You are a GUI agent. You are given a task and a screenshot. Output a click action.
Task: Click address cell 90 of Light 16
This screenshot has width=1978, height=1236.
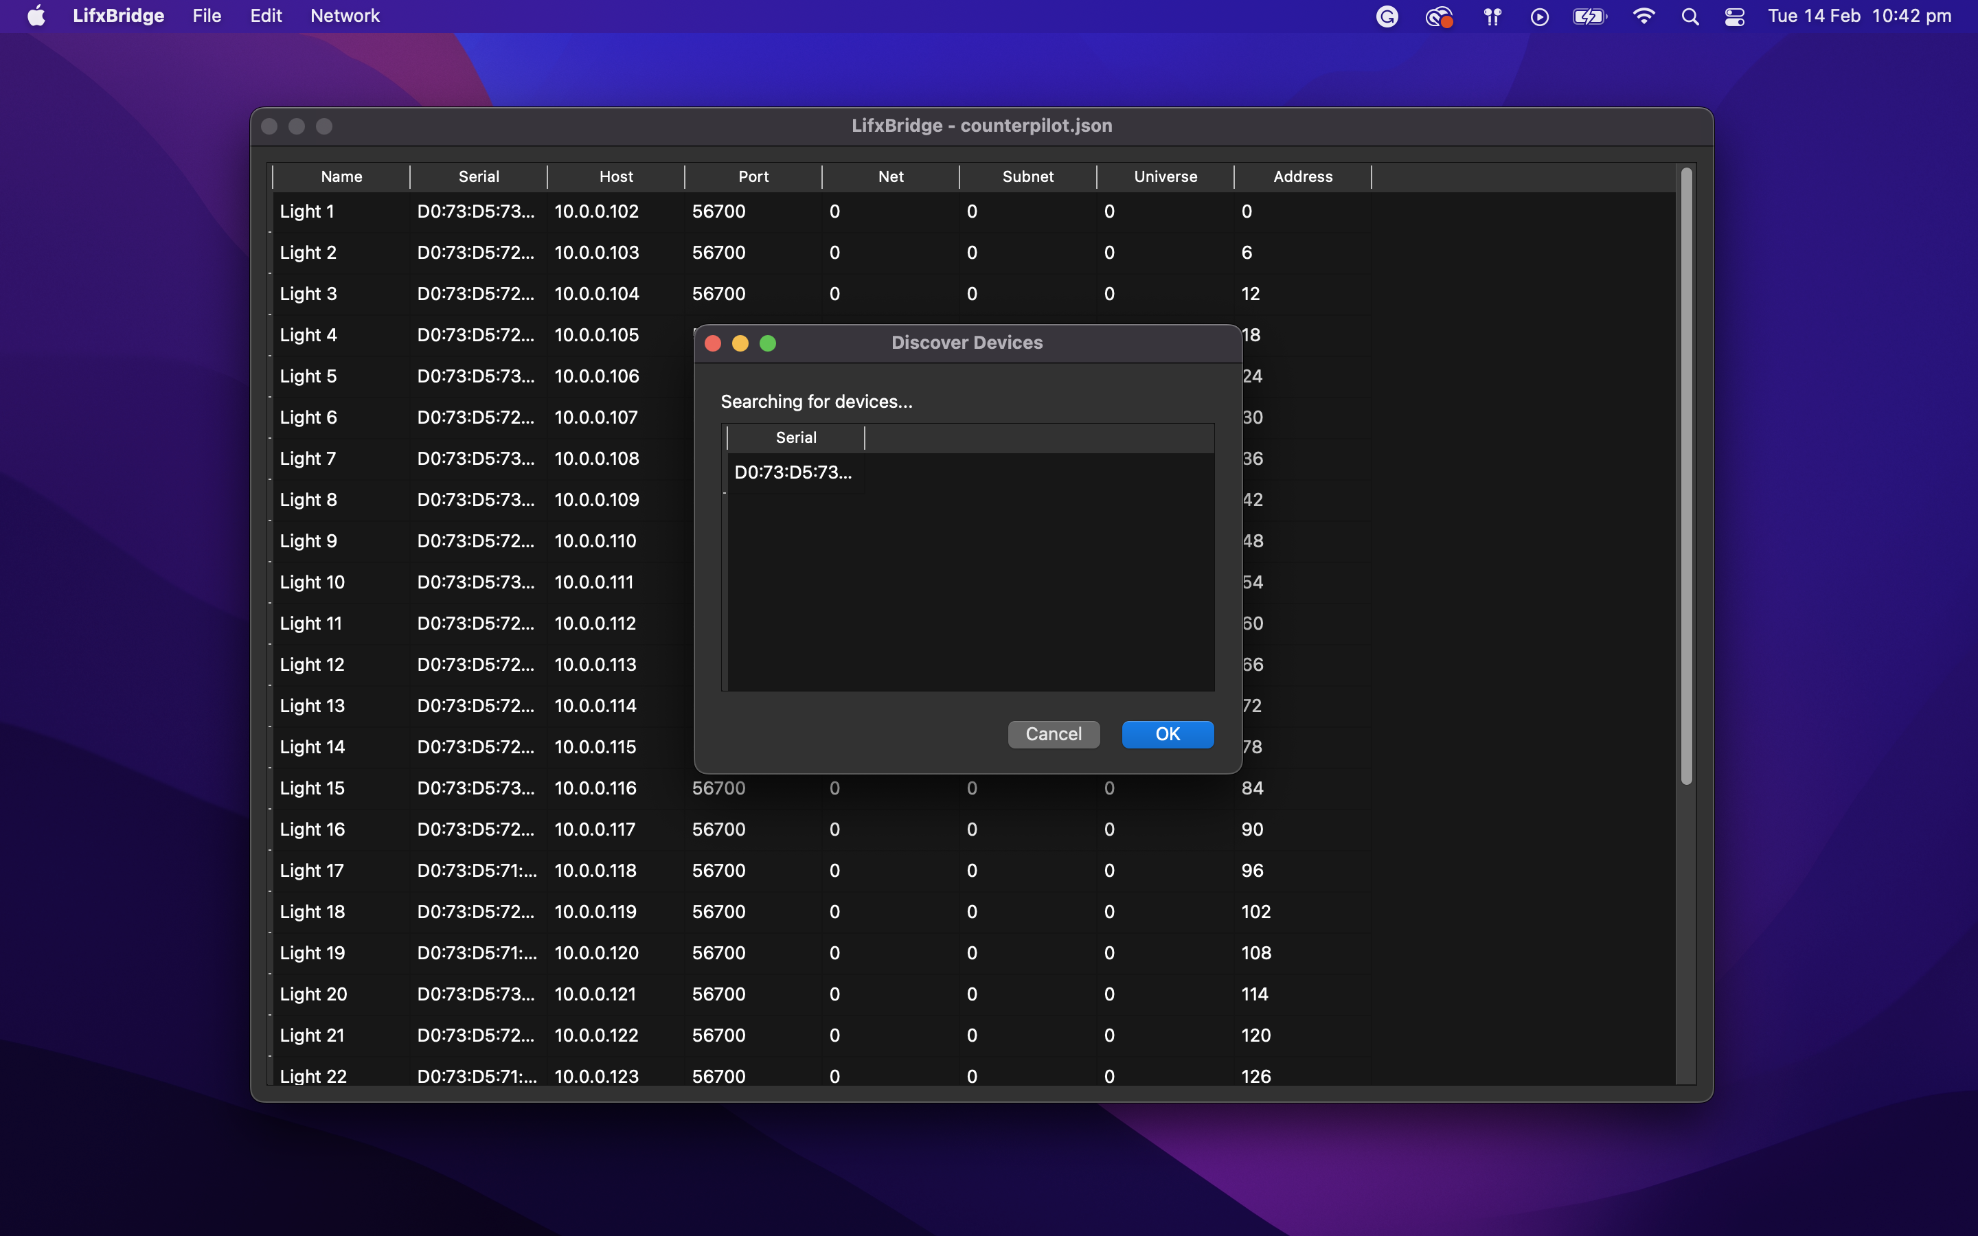1303,829
